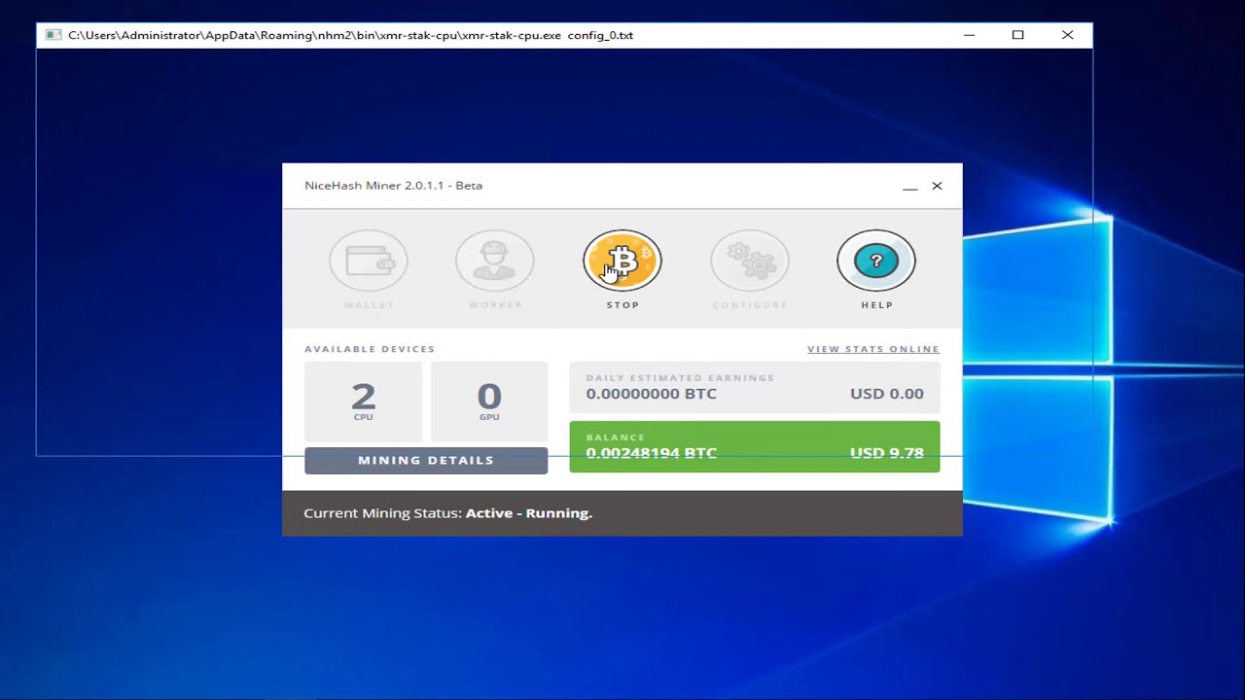The height and width of the screenshot is (700, 1245).
Task: Close the NiceHash Miner window
Action: (937, 186)
